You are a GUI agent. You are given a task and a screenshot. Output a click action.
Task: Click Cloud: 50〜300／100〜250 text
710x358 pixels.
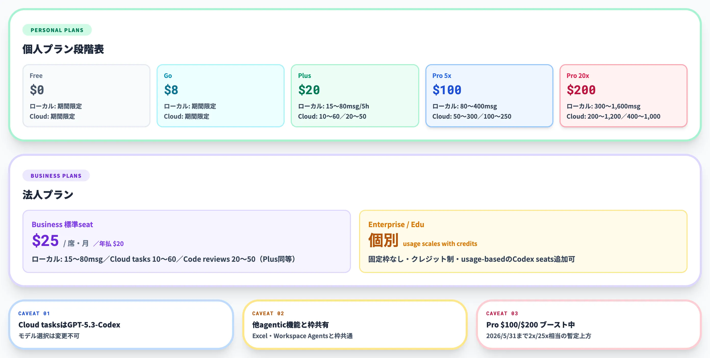pyautogui.click(x=472, y=116)
